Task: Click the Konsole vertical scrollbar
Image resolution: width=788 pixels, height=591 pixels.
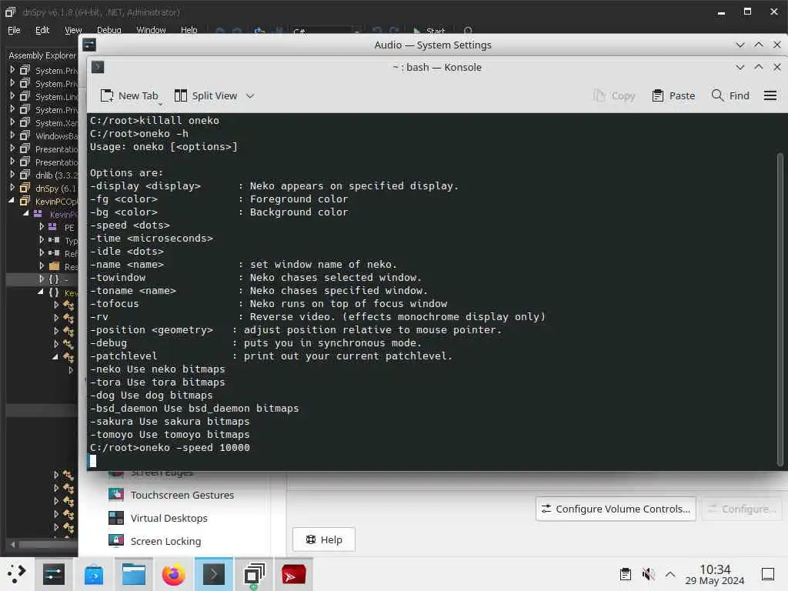Action: coord(780,310)
